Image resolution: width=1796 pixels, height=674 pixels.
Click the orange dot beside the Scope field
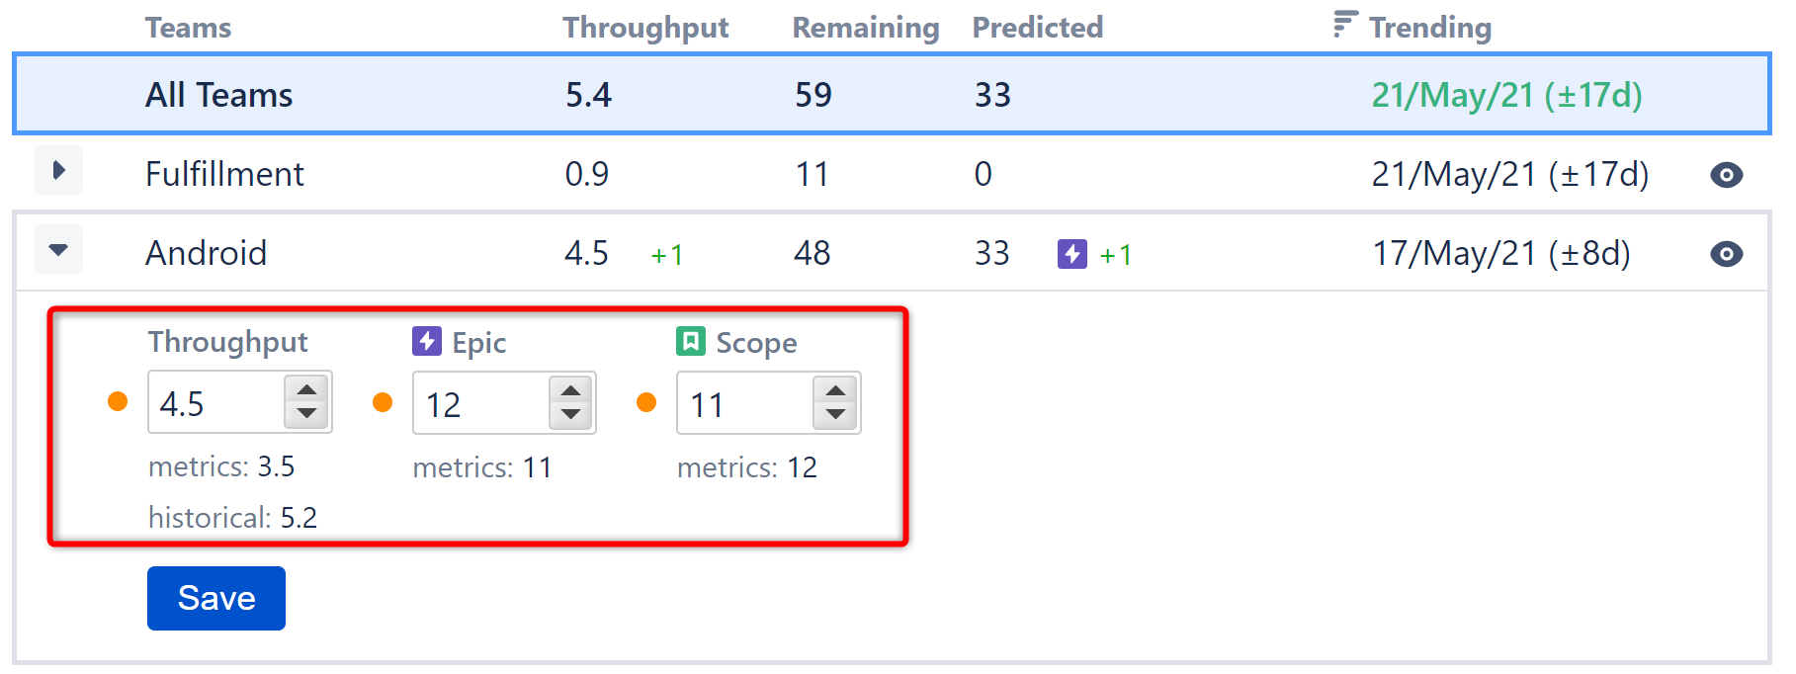tap(647, 401)
